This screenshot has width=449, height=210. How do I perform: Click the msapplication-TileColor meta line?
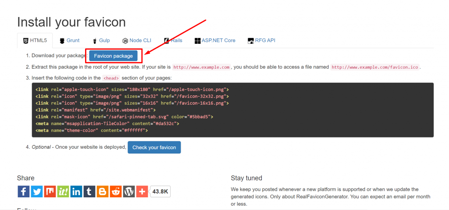click(x=107, y=124)
